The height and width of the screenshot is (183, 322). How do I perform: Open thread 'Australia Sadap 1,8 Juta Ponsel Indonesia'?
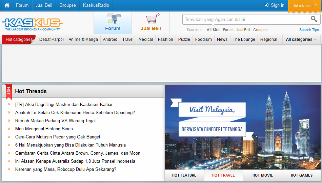click(75, 161)
